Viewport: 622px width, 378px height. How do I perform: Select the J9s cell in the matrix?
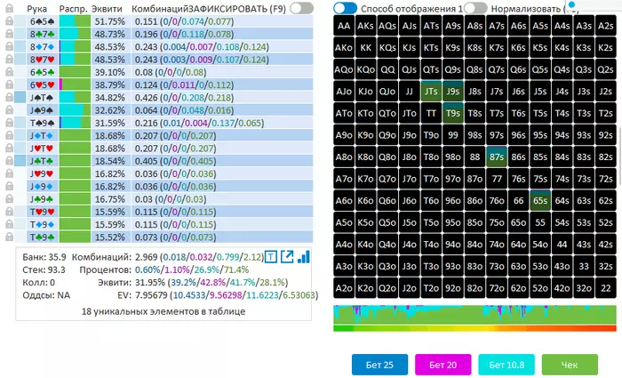452,92
